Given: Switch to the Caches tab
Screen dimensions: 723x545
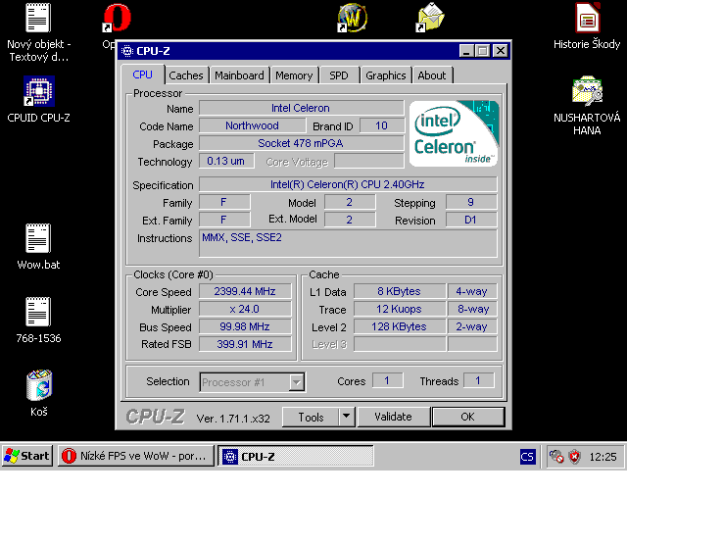Looking at the screenshot, I should click(186, 75).
